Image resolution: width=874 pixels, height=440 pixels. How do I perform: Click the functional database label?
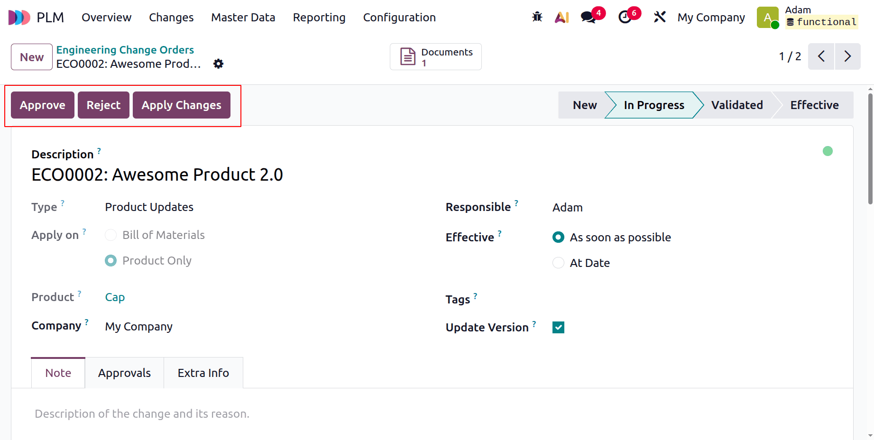(822, 22)
